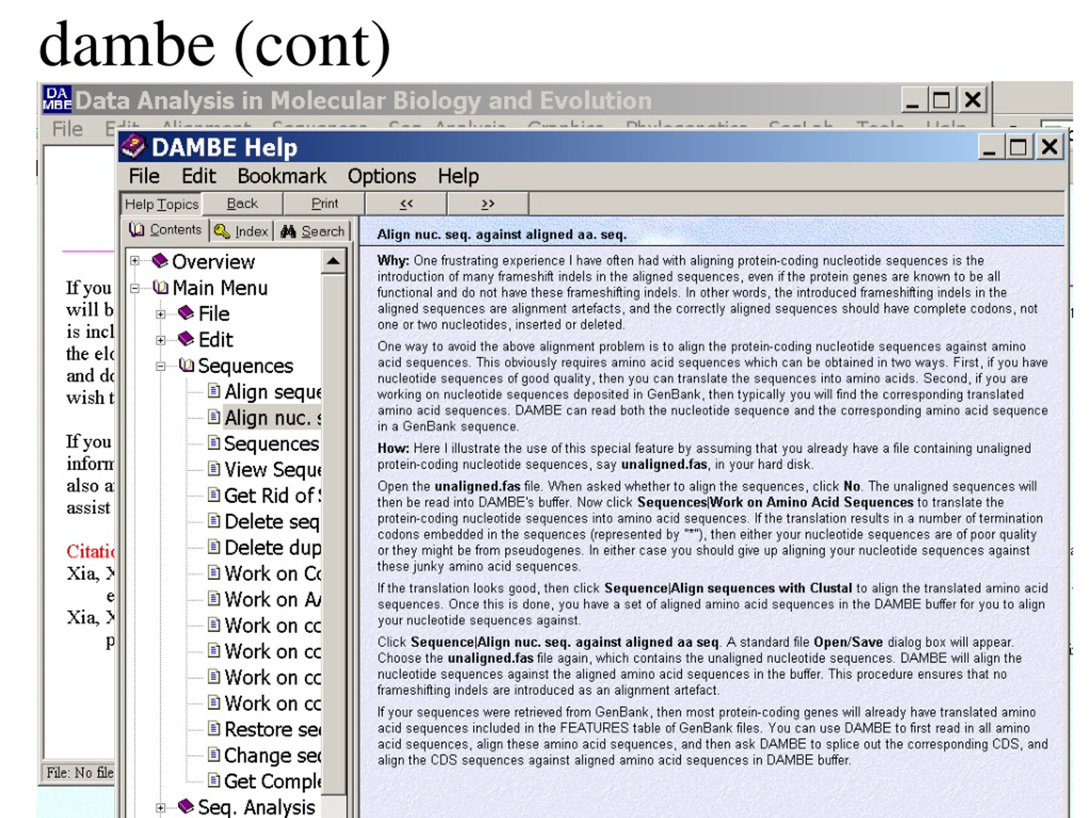Viewport: 1091px width, 818px height.
Task: Click the Back toolbar button
Action: 242,204
